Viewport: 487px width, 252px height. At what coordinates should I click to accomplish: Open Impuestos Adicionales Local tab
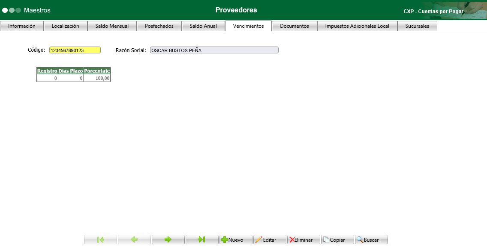click(x=357, y=26)
